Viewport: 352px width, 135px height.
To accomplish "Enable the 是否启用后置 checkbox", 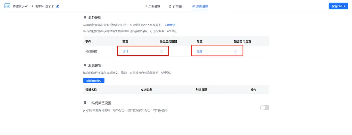I will 235,51.
